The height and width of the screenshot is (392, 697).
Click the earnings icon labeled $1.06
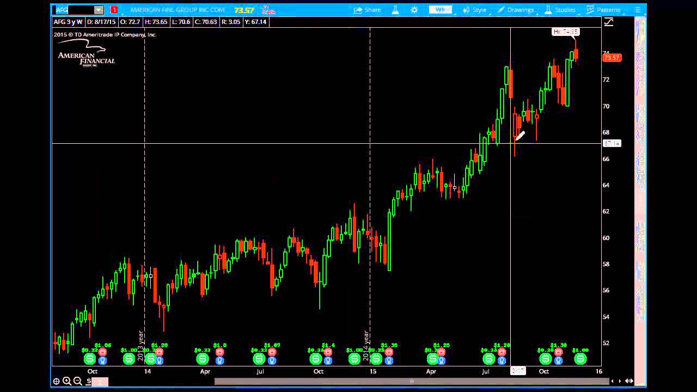102,352
